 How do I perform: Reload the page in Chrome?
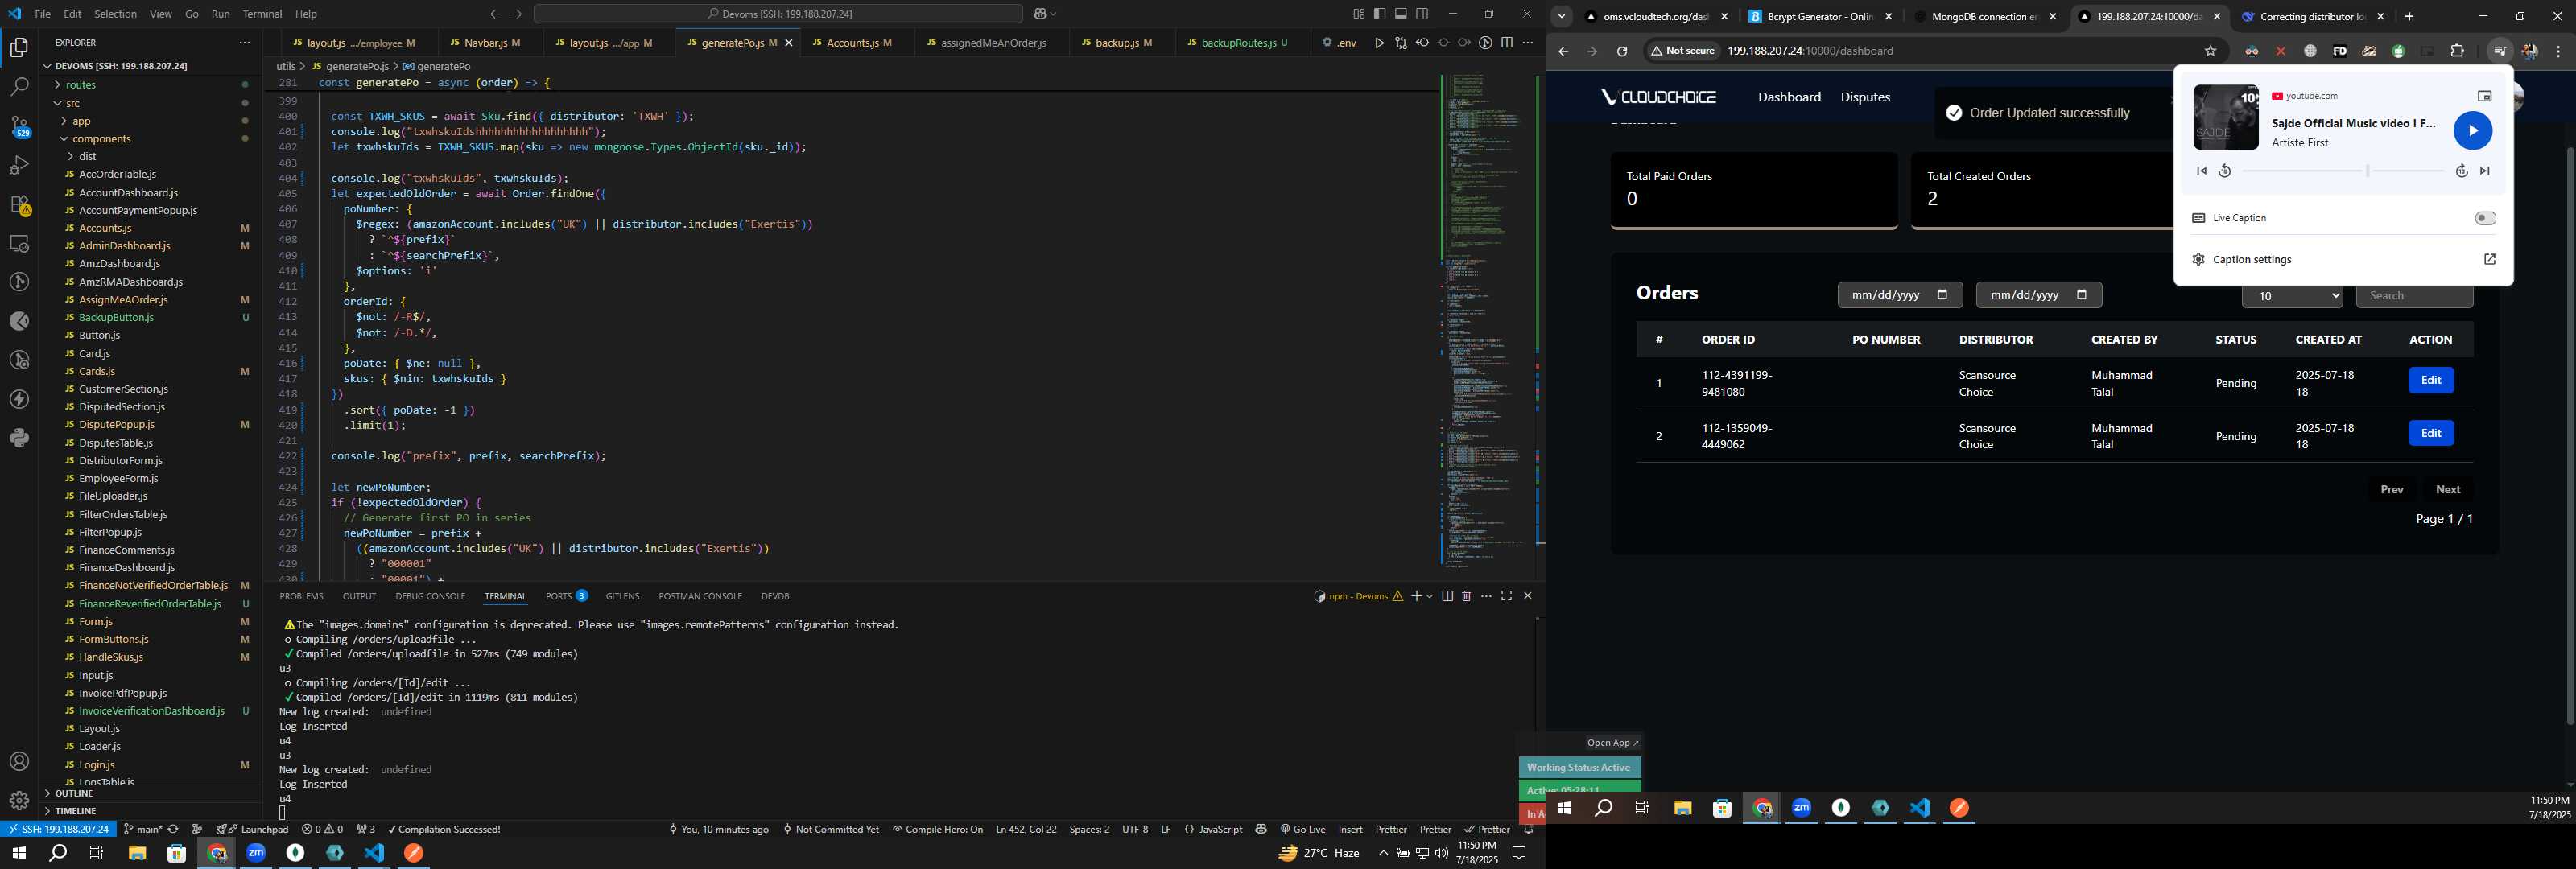1622,51
